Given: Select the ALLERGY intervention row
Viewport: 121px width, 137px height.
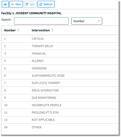Looking at the screenshot, I should coord(60,61).
